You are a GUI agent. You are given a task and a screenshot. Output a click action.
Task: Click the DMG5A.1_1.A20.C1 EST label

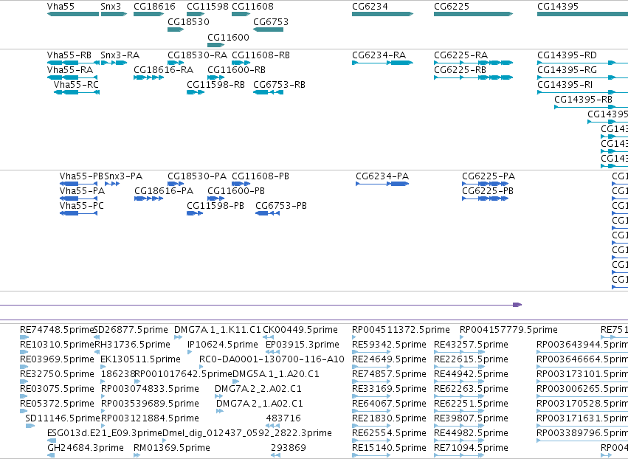(x=276, y=374)
